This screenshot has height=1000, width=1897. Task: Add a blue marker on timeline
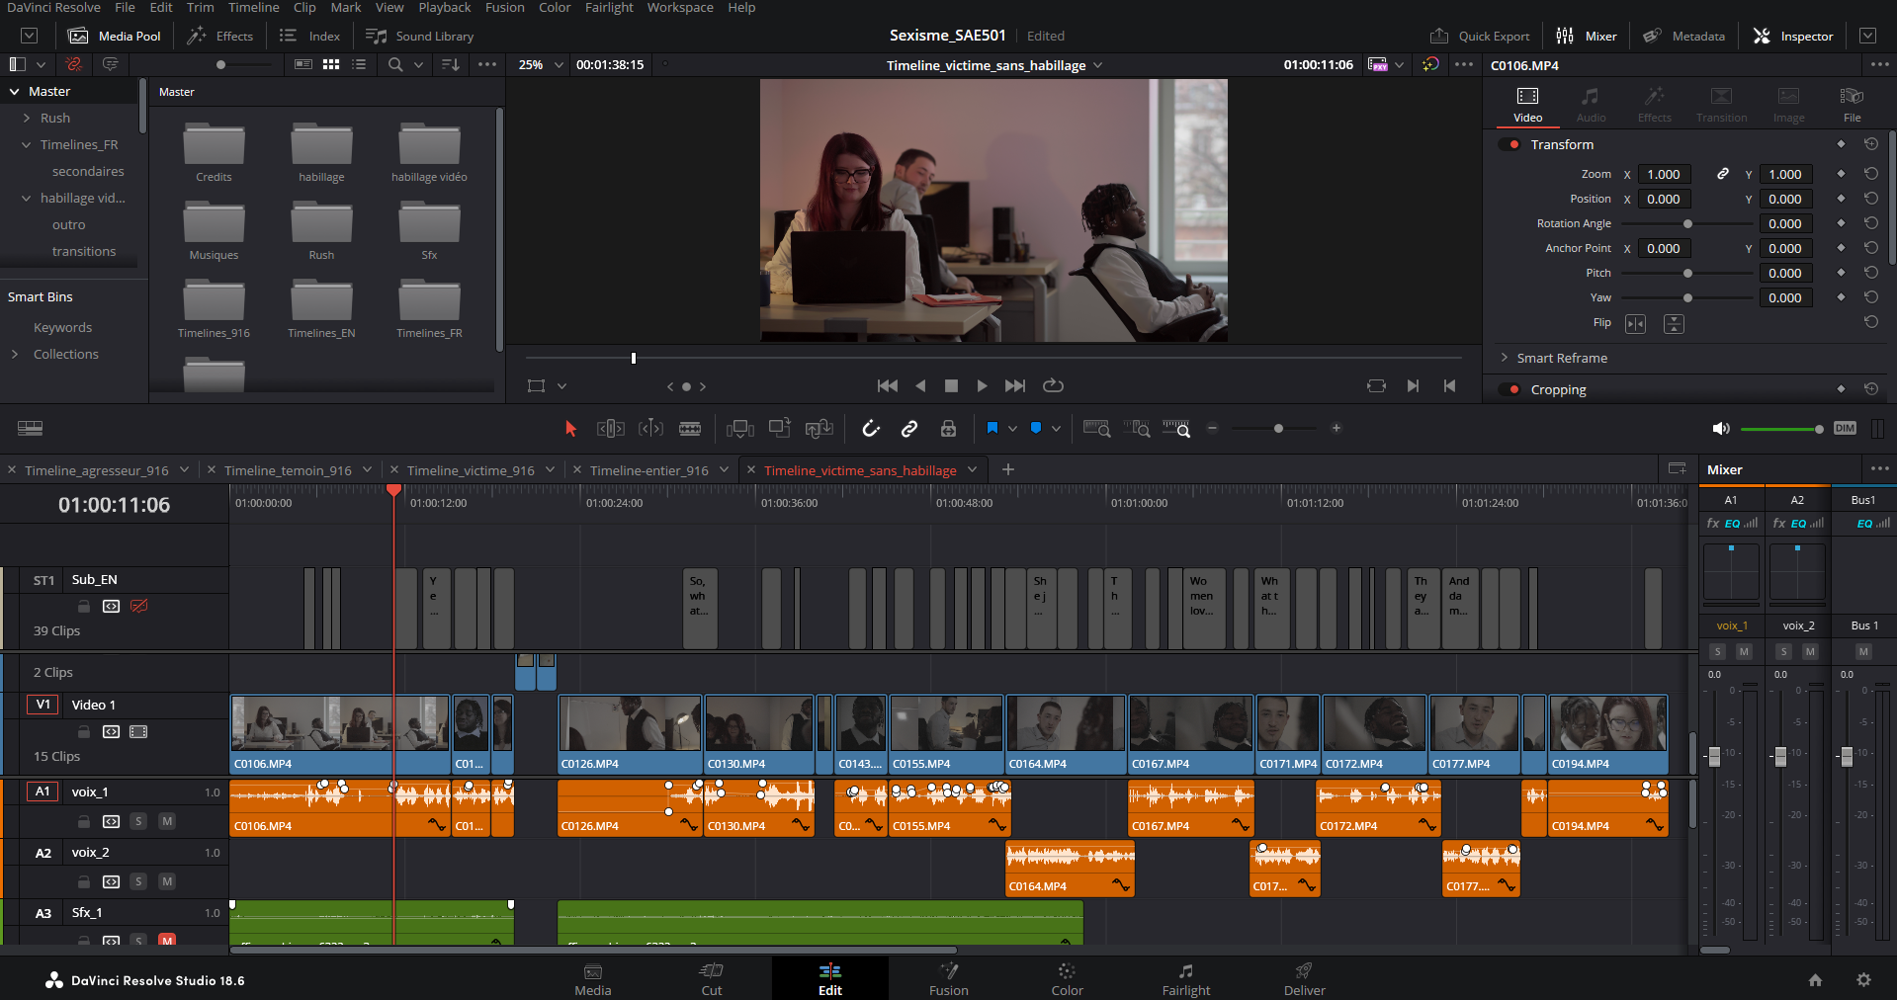coord(1036,428)
